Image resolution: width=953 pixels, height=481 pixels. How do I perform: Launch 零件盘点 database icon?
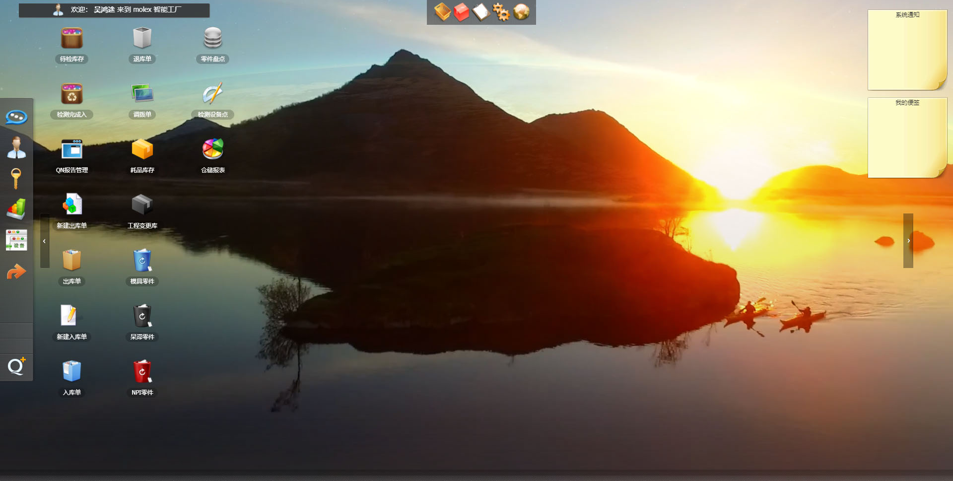[x=213, y=39]
